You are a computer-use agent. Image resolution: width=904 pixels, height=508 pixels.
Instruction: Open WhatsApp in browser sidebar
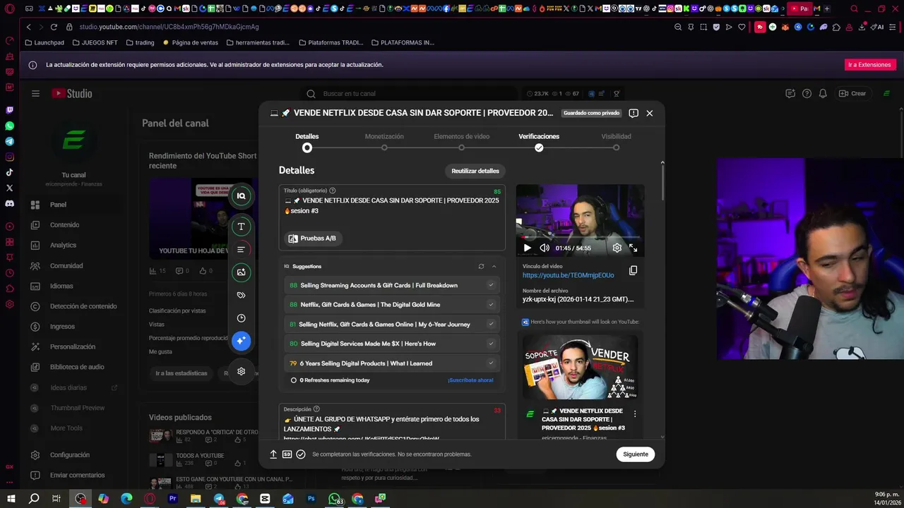click(9, 126)
